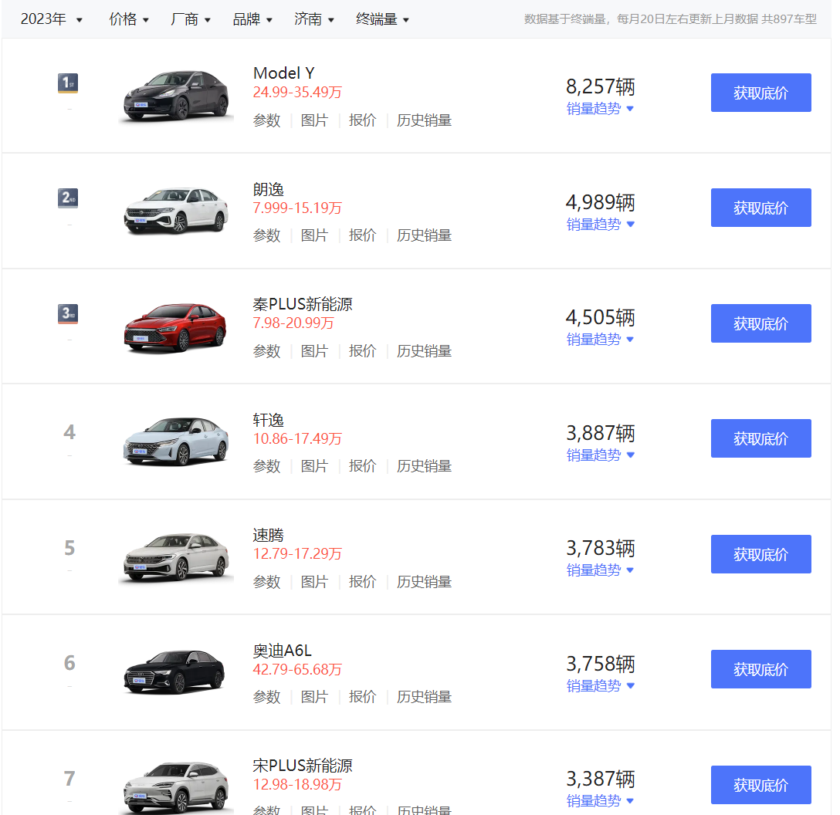Open the black 奥迪A6L car image

176,673
